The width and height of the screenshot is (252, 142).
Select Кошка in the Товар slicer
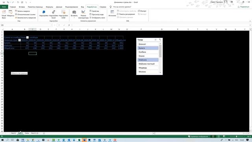pos(148,56)
